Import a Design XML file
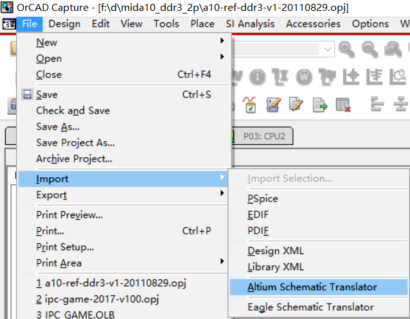 [x=319, y=251]
